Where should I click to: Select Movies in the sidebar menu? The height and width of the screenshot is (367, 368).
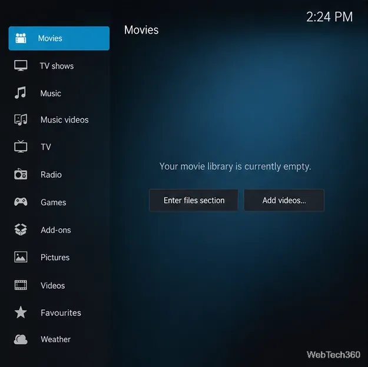(x=59, y=38)
